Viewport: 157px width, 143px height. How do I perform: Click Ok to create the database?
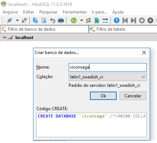click(x=103, y=96)
